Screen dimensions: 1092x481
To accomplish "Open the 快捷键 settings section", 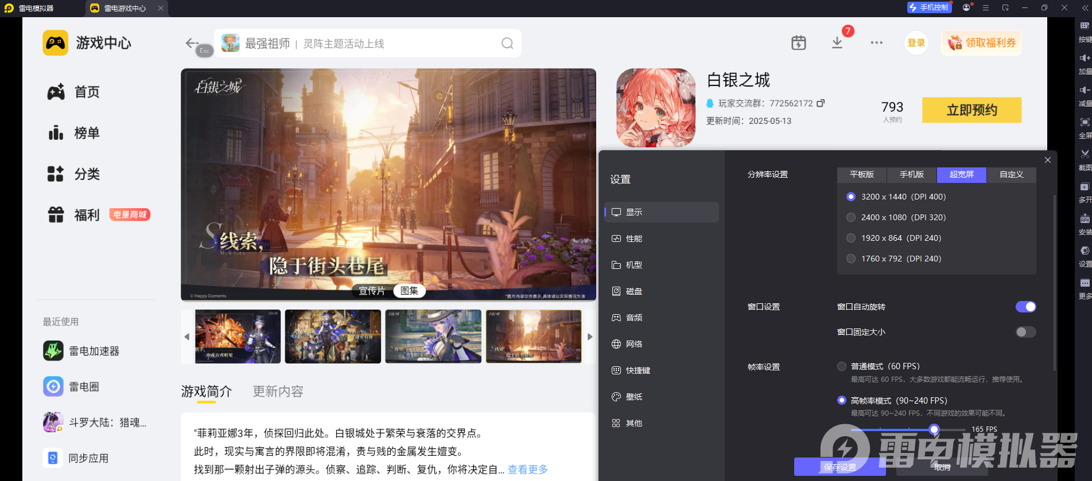I will (662, 370).
